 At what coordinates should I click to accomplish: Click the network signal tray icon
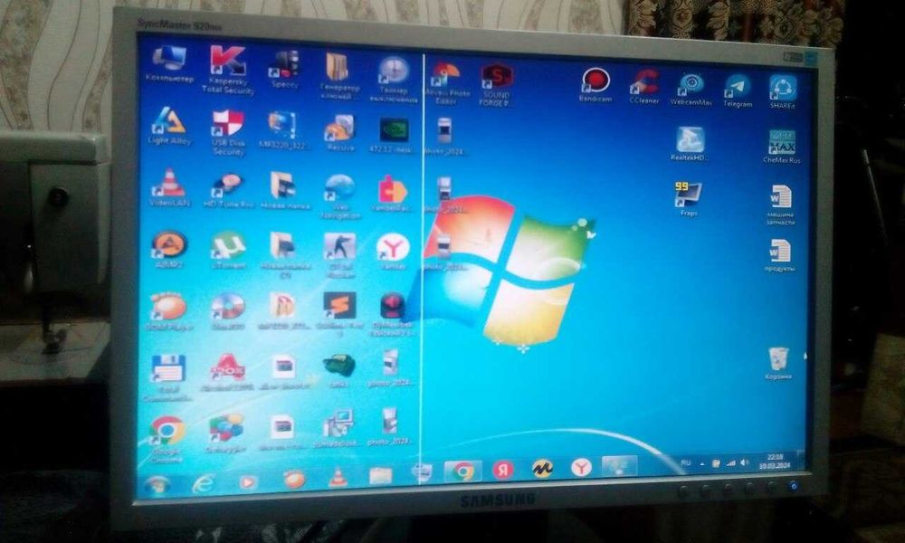pos(730,462)
